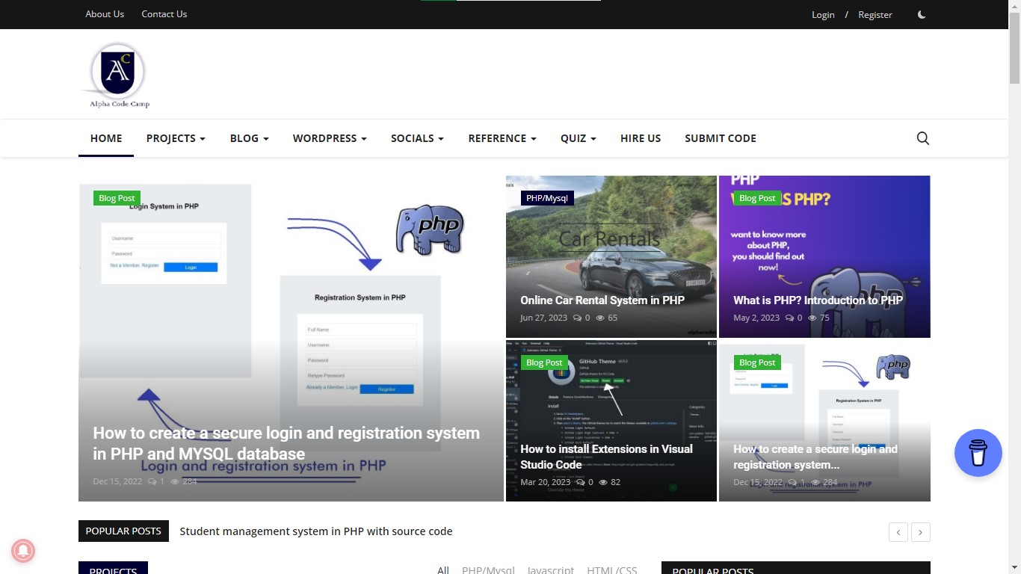Screen dimensions: 1021x574
Task: Click the Buy Me a Coffee cup button
Action: point(978,453)
